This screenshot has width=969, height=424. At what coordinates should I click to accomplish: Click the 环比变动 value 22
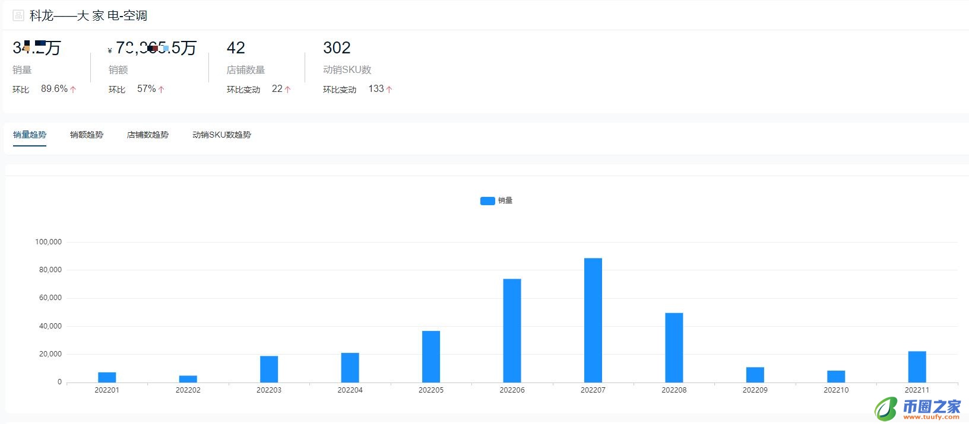pos(277,89)
